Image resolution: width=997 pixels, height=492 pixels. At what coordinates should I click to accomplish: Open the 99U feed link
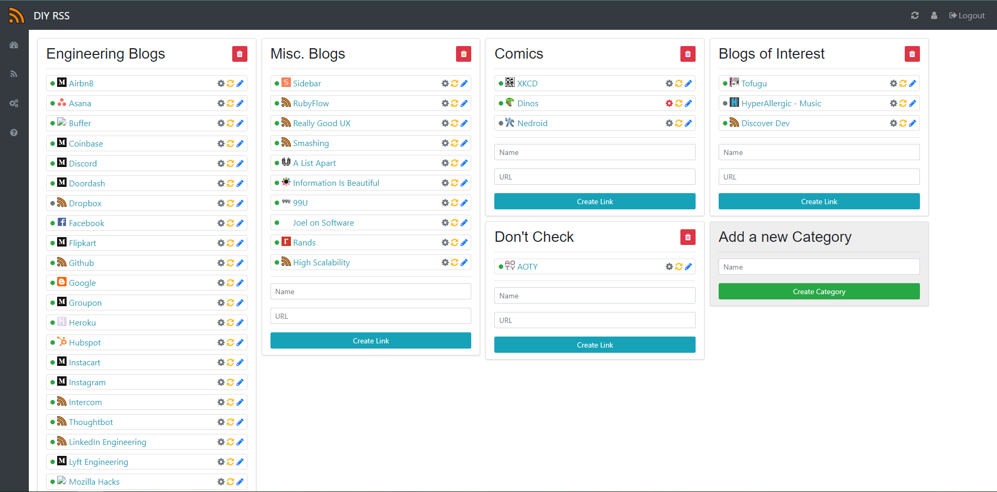click(300, 203)
